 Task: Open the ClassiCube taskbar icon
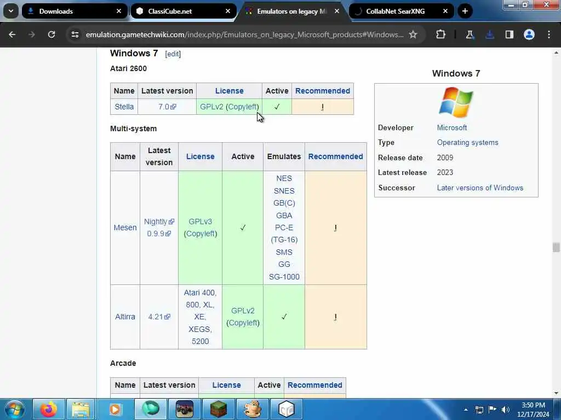(x=287, y=409)
